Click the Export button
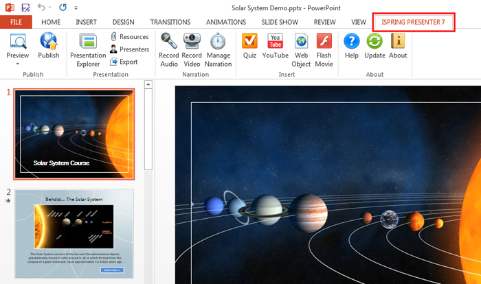 (124, 62)
